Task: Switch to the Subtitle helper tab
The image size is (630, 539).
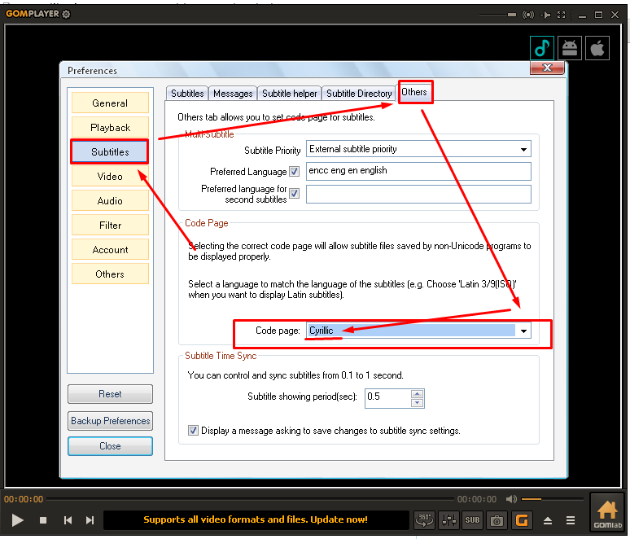Action: coord(289,94)
